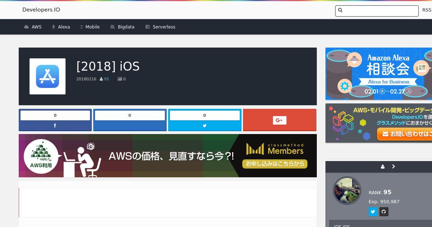This screenshot has width=432, height=227.
Task: Click the 'Exp. 950,987' text
Action: click(384, 202)
